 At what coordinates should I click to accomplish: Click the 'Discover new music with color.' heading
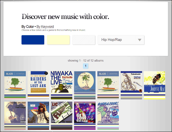pyautogui.click(x=65, y=17)
